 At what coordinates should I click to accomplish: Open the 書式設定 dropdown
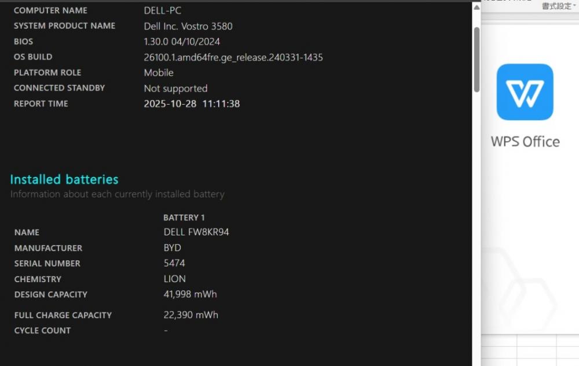559,6
